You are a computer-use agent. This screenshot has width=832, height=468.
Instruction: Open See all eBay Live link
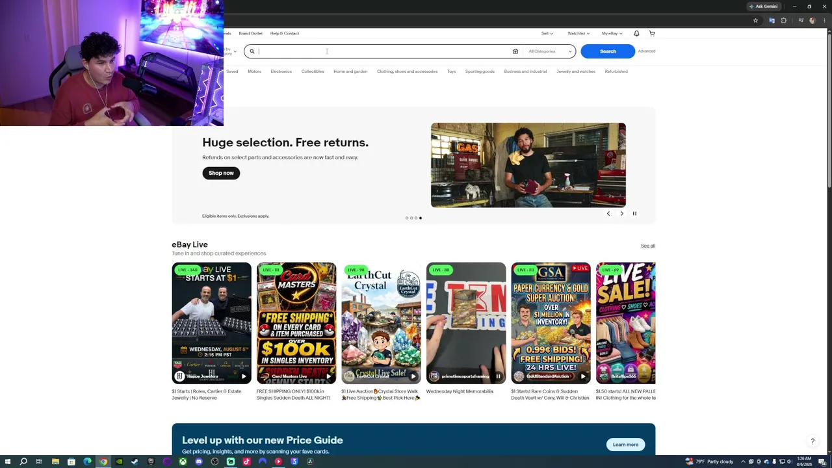coord(648,246)
